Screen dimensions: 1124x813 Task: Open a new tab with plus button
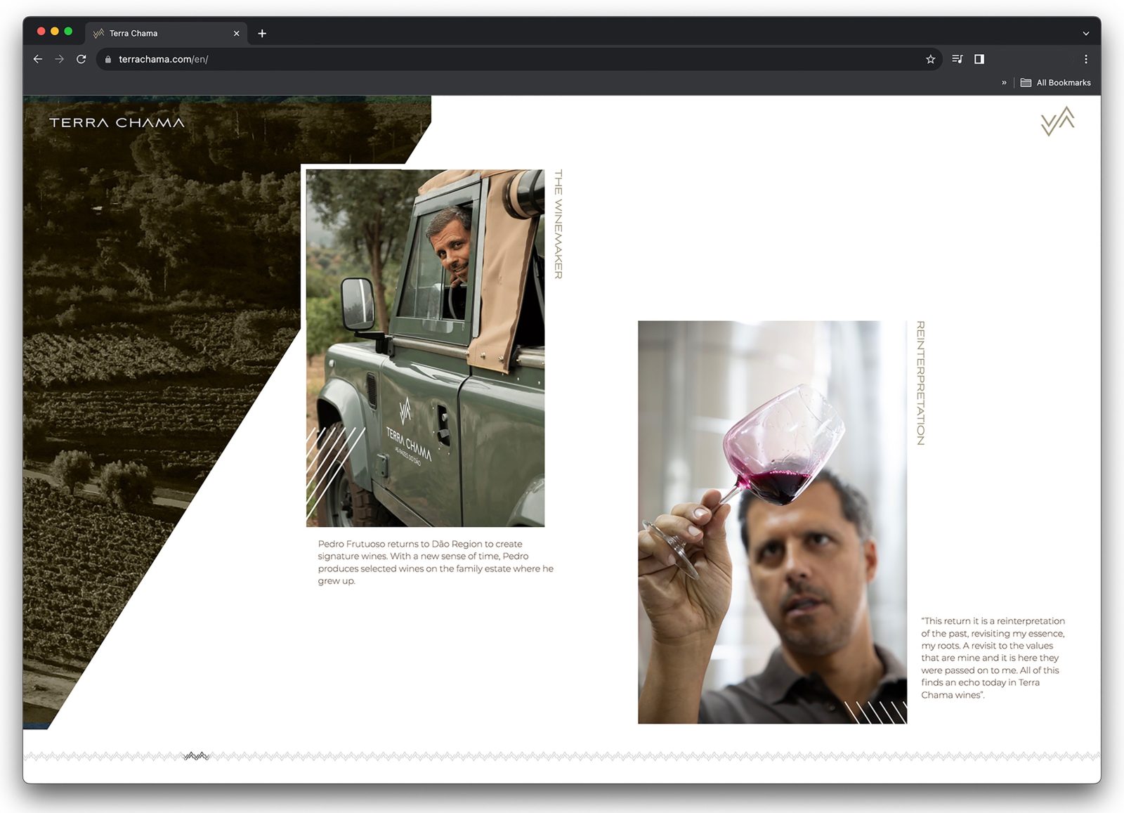(262, 33)
